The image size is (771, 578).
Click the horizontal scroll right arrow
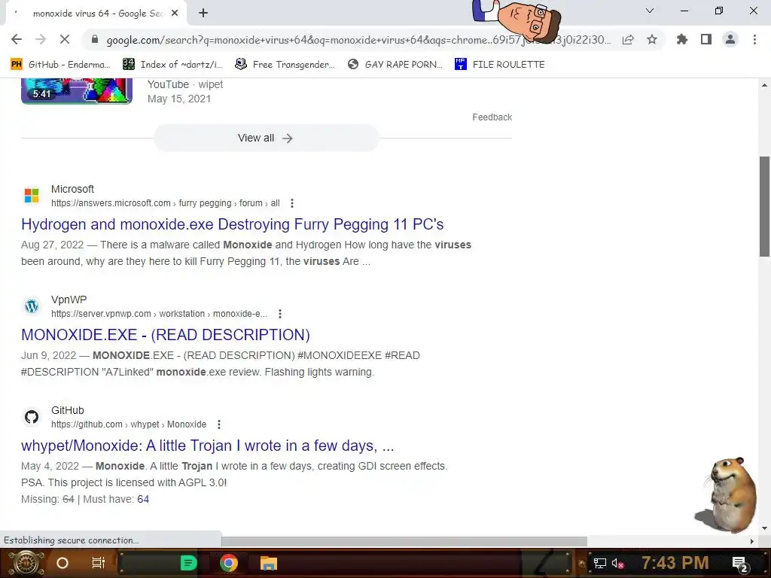752,541
